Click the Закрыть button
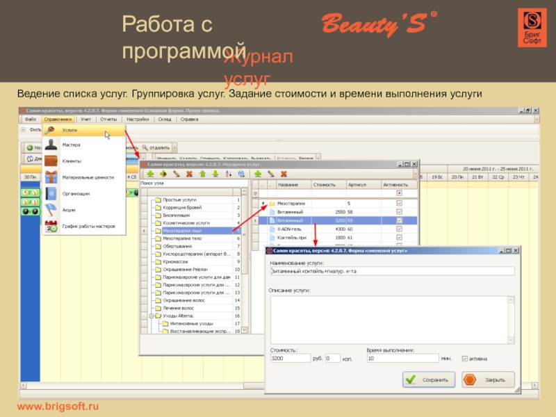This screenshot has height=417, width=556. pyautogui.click(x=489, y=379)
